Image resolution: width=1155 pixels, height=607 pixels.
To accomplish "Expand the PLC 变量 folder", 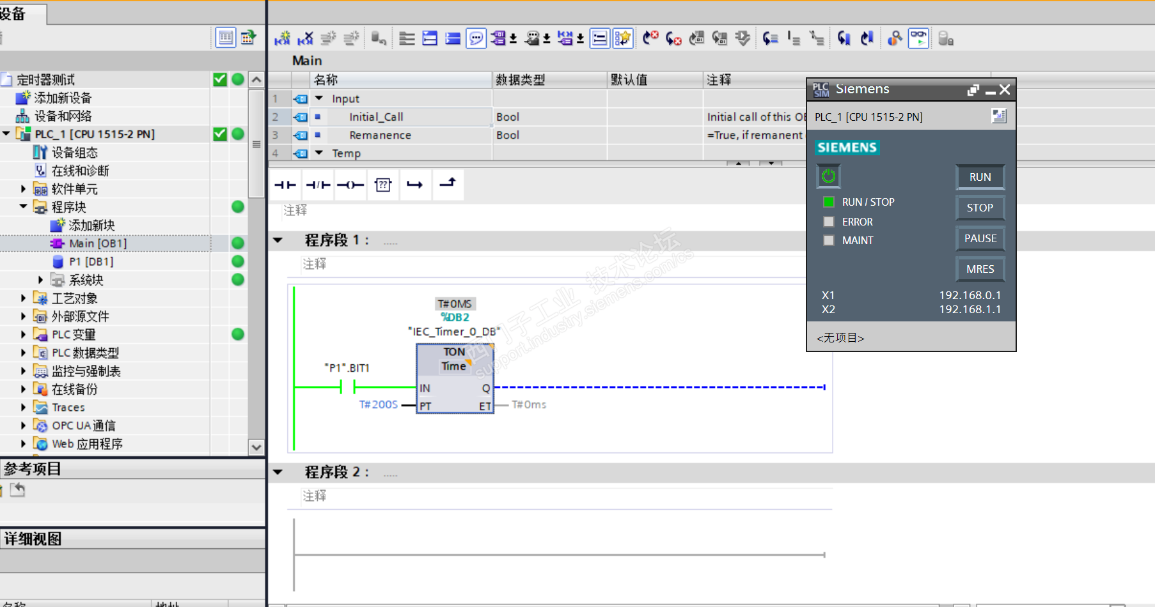I will pyautogui.click(x=24, y=334).
